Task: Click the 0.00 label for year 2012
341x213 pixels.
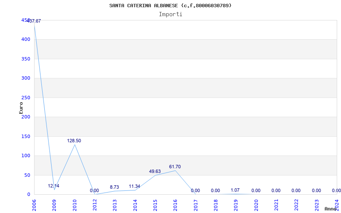Action: (94, 190)
